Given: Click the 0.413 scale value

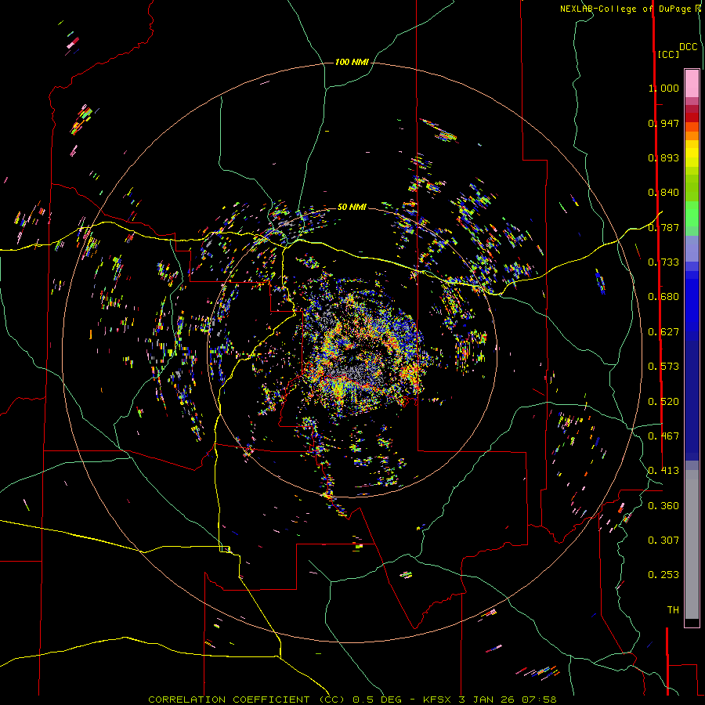Looking at the screenshot, I should [x=663, y=471].
